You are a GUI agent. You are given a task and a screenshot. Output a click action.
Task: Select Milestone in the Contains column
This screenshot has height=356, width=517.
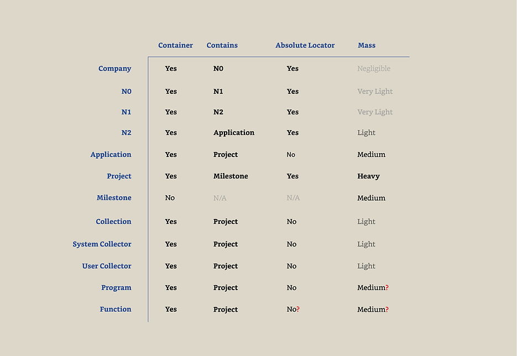click(231, 176)
